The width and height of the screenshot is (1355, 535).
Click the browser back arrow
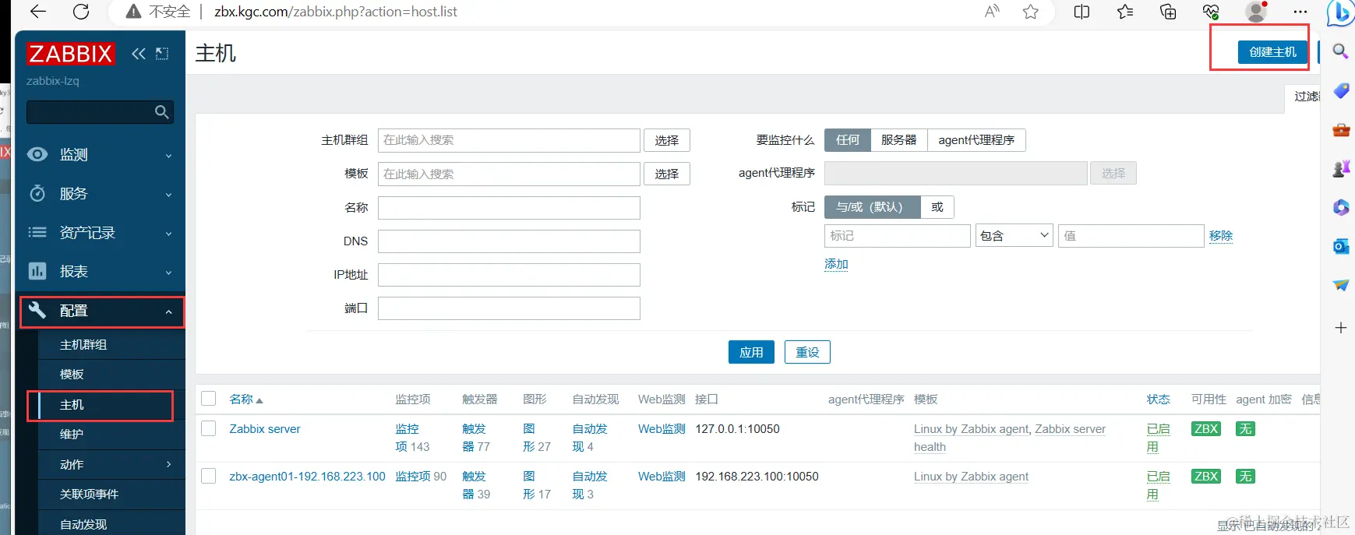pyautogui.click(x=37, y=11)
